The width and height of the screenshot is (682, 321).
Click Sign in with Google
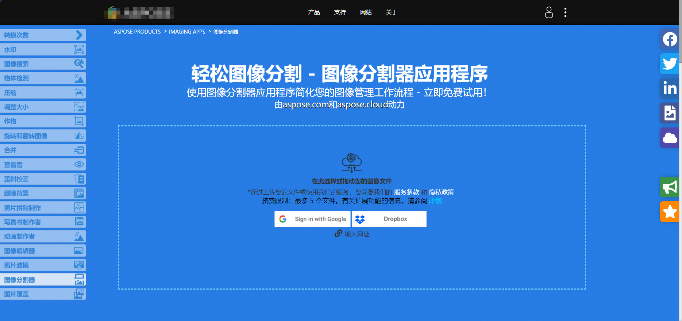point(312,219)
